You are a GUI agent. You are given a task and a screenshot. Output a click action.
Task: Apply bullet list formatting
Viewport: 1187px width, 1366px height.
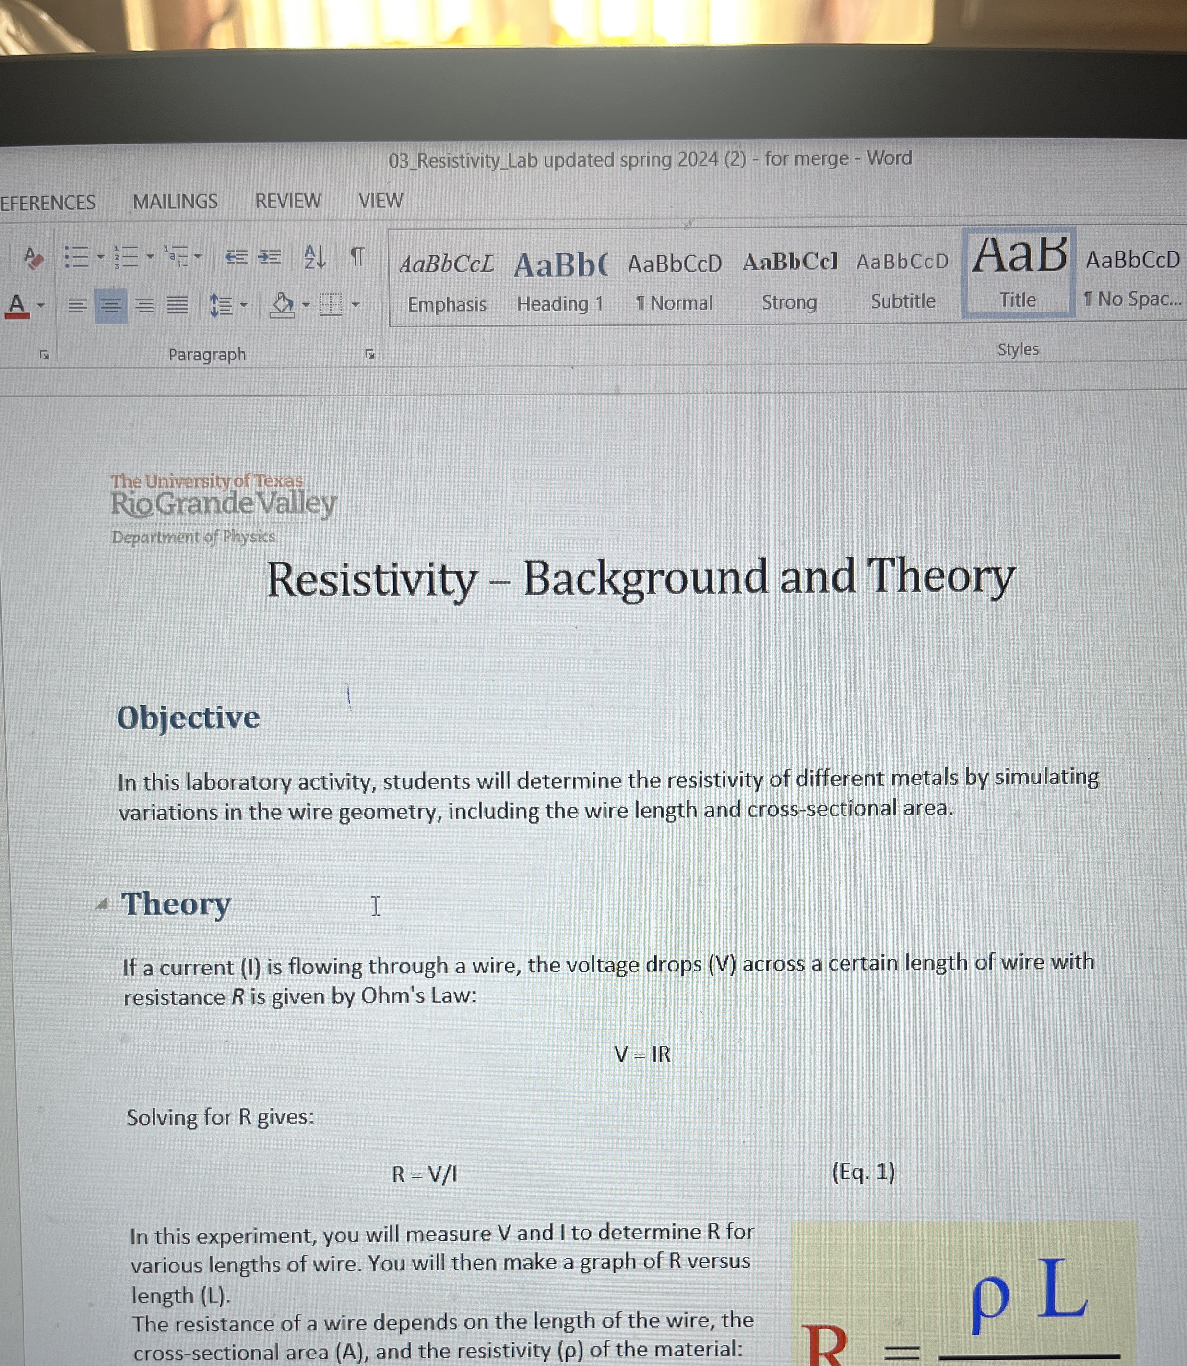(76, 257)
